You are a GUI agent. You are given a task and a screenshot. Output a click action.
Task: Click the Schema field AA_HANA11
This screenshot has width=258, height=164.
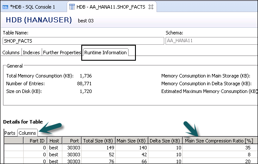[212, 40]
